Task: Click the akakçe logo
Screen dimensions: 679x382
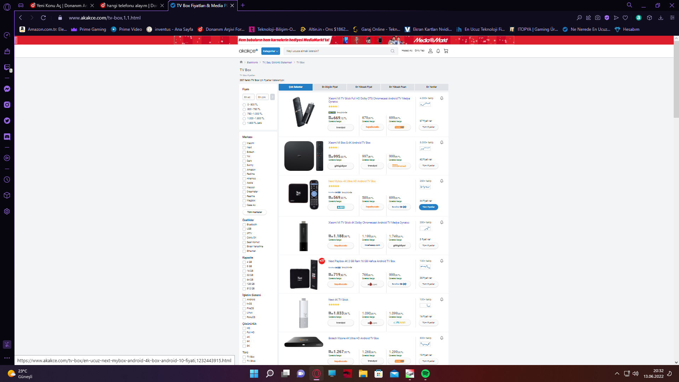Action: point(248,51)
